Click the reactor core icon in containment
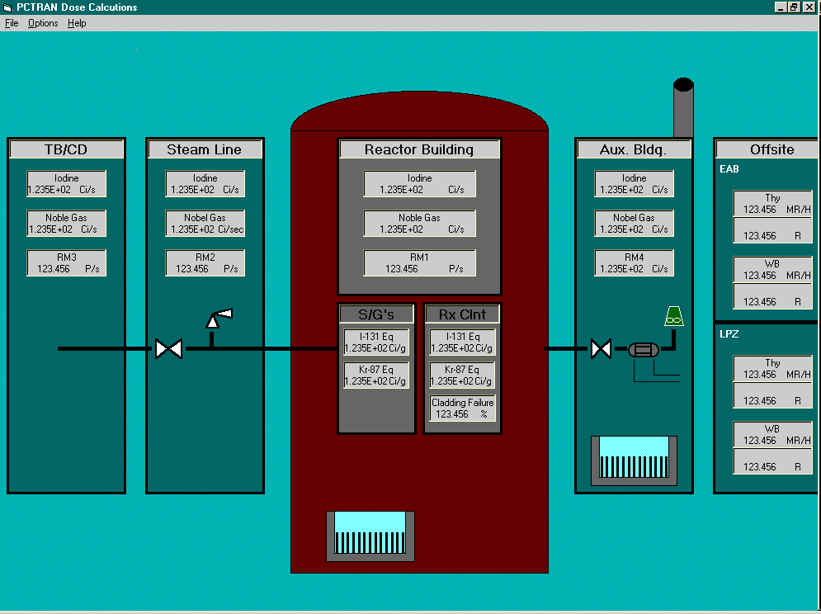Screen dimensions: 821x614 point(370,536)
